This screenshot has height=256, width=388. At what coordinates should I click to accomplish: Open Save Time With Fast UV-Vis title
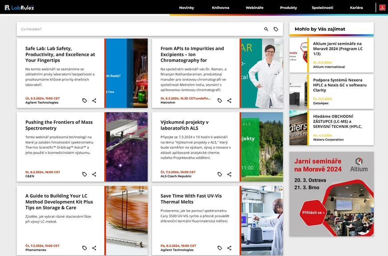pos(191,199)
